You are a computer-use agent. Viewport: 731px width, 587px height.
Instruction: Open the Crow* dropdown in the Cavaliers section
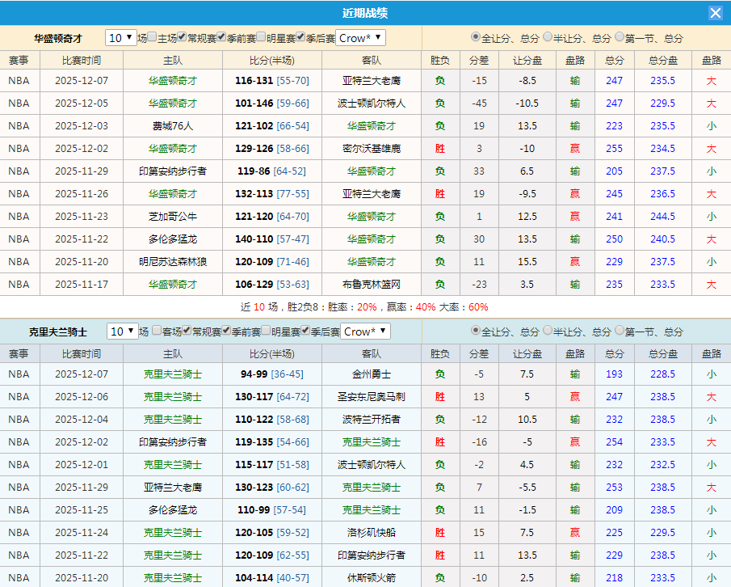[x=365, y=332]
